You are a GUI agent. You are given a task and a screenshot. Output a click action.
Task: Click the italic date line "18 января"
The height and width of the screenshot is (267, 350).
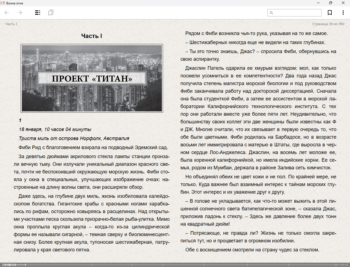[55, 129]
